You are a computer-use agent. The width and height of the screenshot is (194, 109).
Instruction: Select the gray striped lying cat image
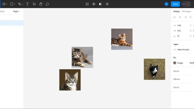82,57
